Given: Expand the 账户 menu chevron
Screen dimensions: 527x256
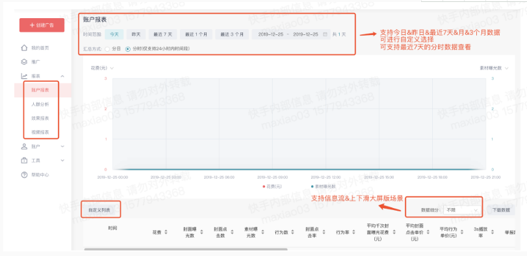Looking at the screenshot, I should tap(62, 146).
